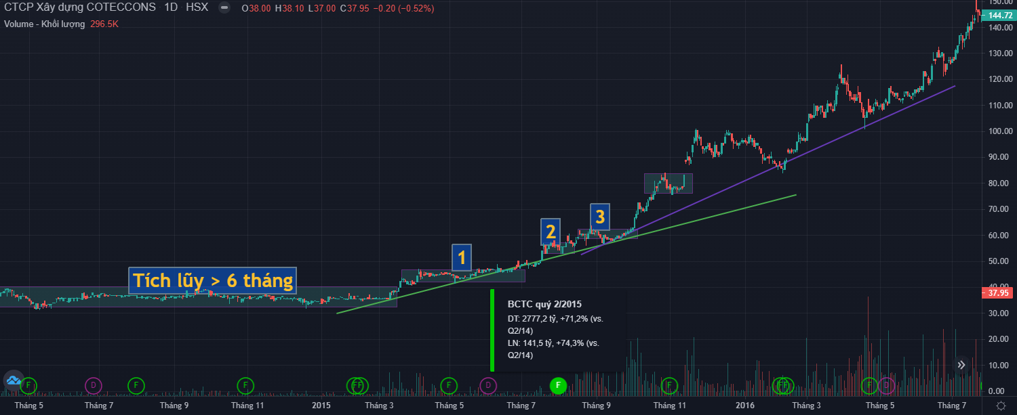1017x415 pixels.
Task: Click the solid green highlighted F earnings marker
Action: coord(557,385)
